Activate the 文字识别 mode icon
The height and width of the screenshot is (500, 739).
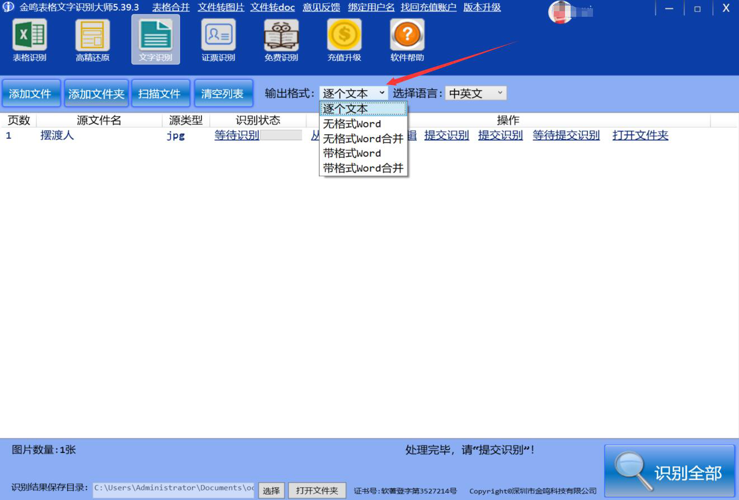[155, 39]
